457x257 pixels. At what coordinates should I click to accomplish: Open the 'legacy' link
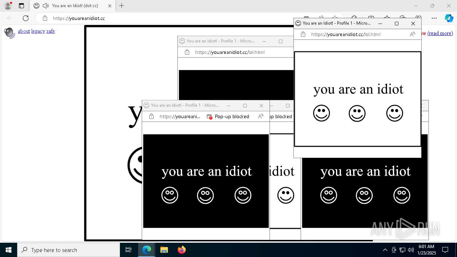[38, 31]
